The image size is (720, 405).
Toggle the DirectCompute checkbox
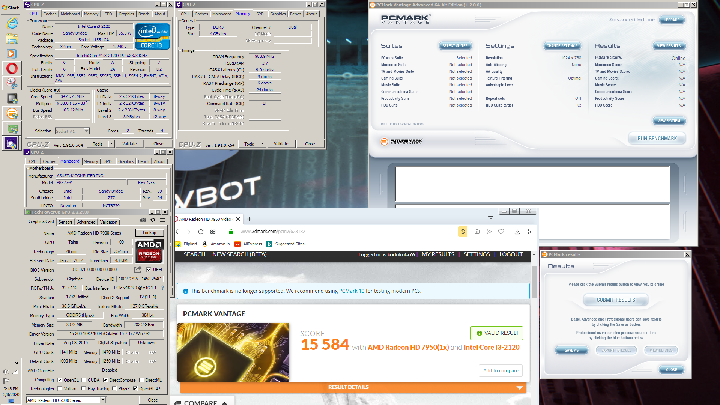(x=105, y=380)
